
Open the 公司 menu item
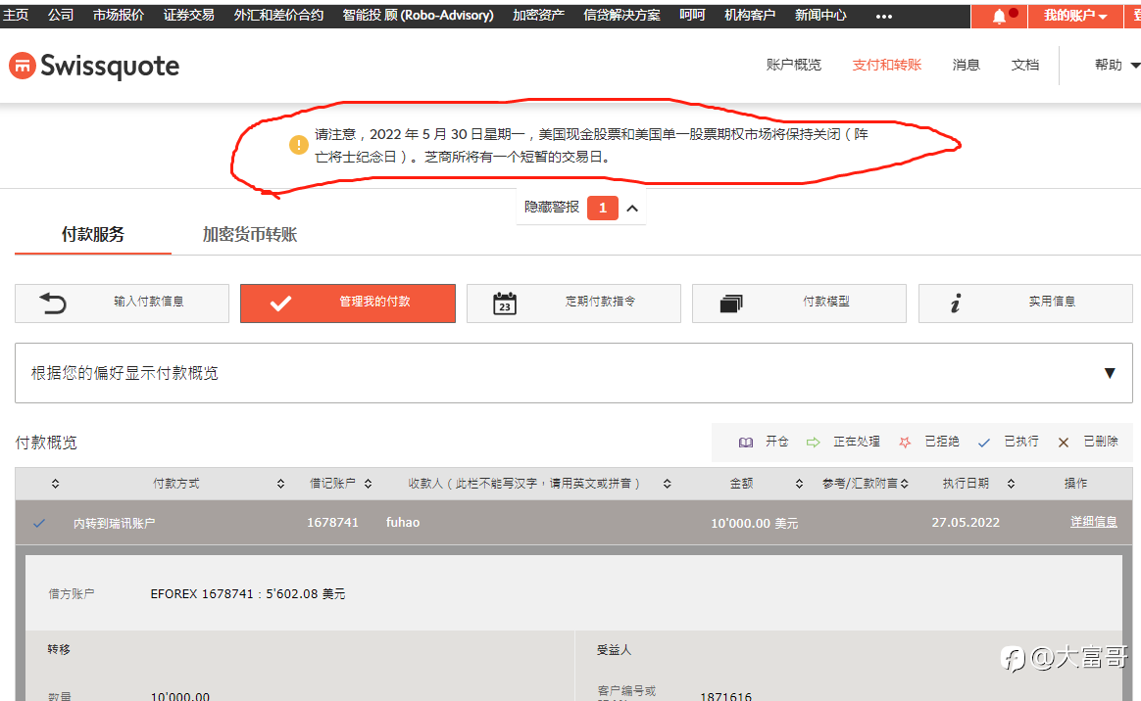(x=61, y=15)
